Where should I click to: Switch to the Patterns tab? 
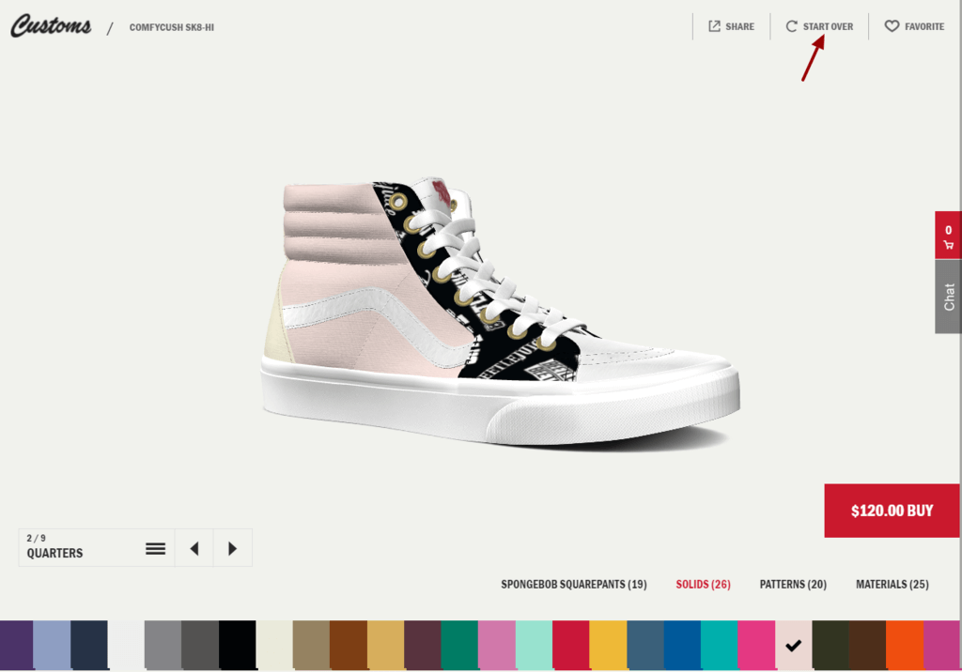click(x=793, y=584)
